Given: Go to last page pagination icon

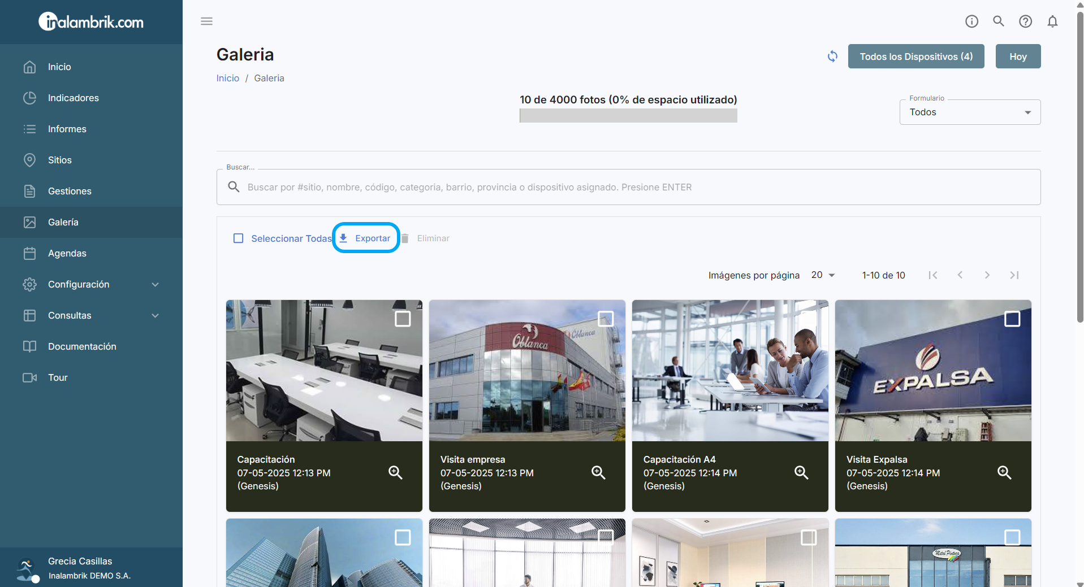Looking at the screenshot, I should [x=1014, y=275].
